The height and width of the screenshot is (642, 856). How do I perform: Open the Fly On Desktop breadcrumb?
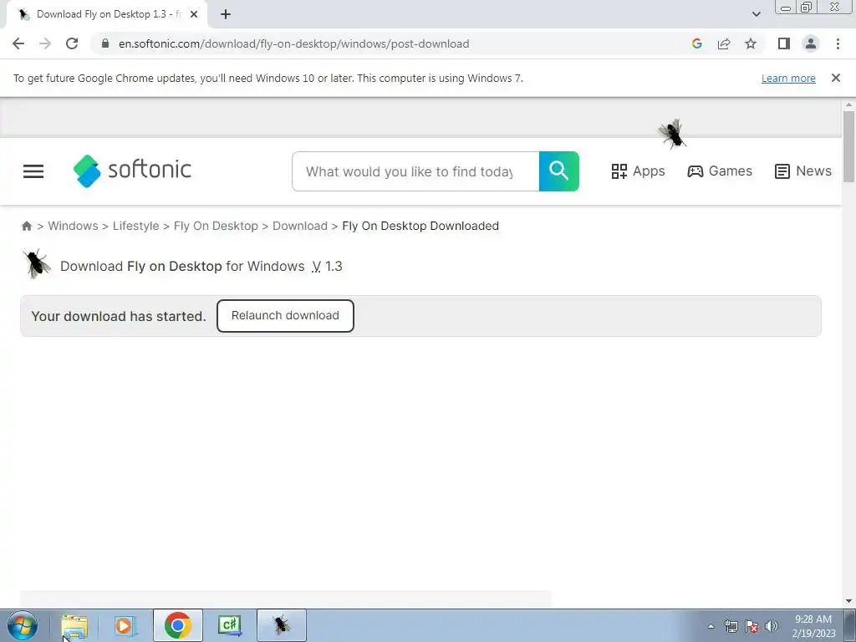pyautogui.click(x=216, y=226)
